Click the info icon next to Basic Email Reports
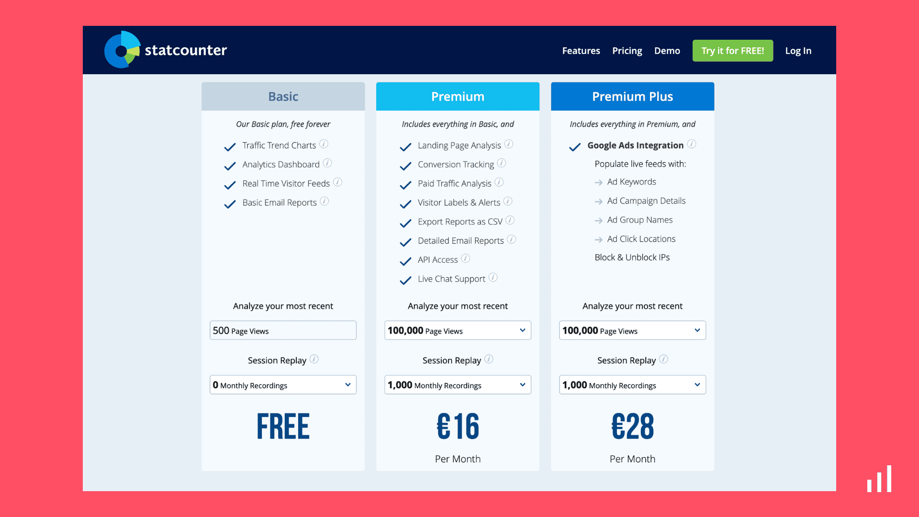The height and width of the screenshot is (517, 919). [x=325, y=202]
